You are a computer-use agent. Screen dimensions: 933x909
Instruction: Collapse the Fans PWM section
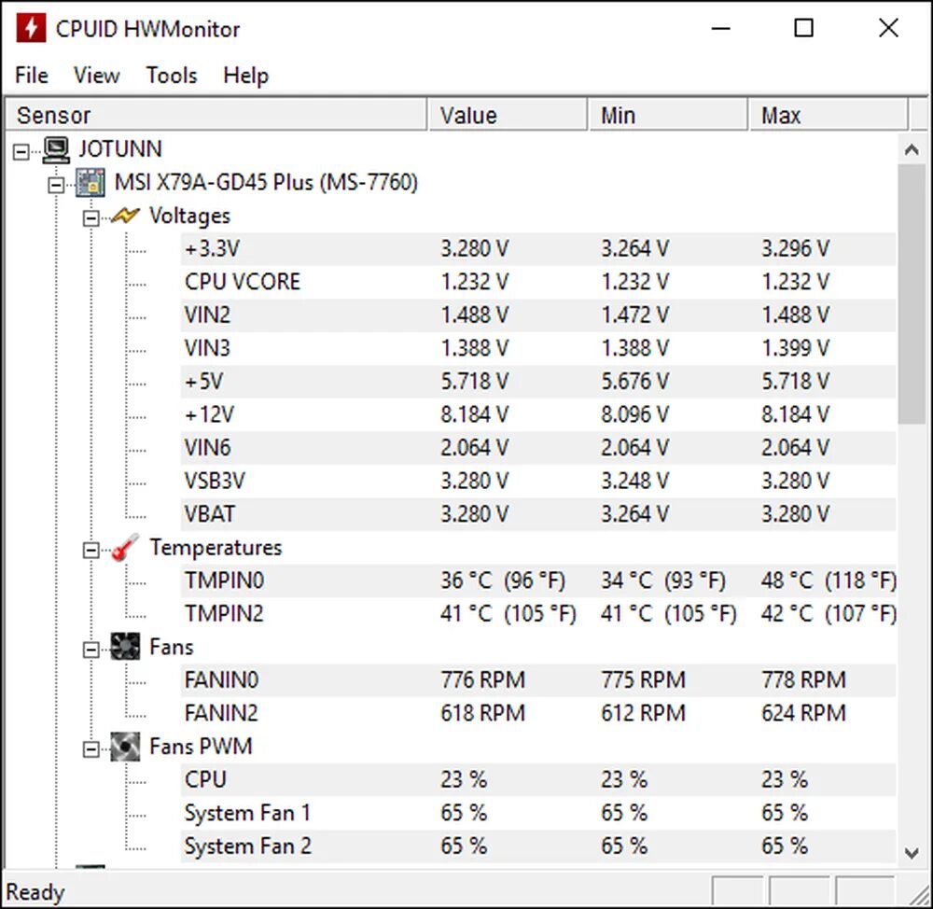pyautogui.click(x=91, y=748)
